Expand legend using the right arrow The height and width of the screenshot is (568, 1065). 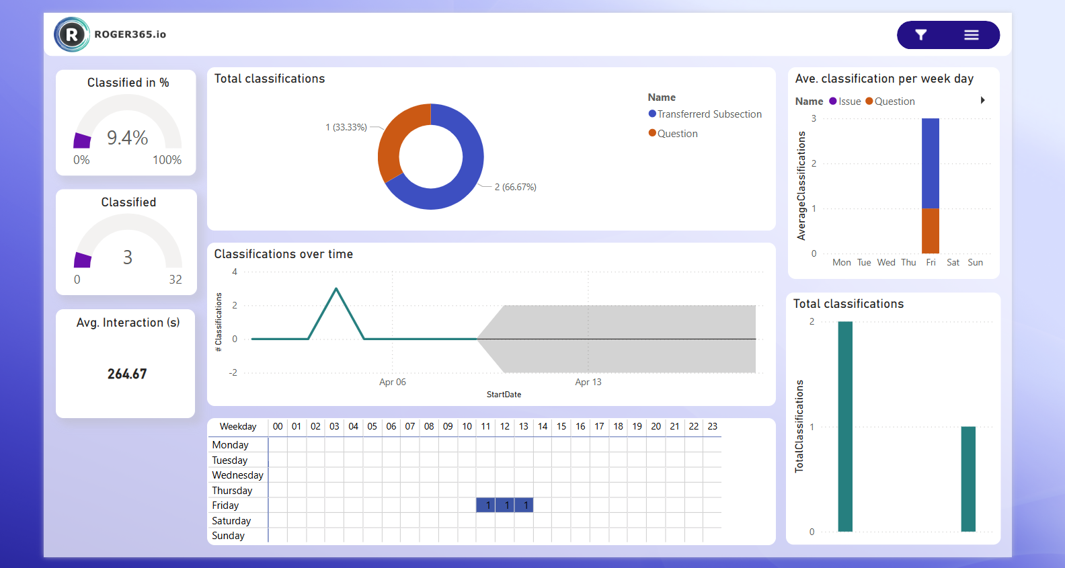pos(982,101)
